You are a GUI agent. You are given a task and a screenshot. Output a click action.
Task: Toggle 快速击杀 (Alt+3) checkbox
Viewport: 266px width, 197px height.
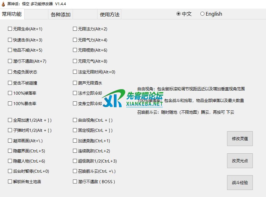point(10,40)
